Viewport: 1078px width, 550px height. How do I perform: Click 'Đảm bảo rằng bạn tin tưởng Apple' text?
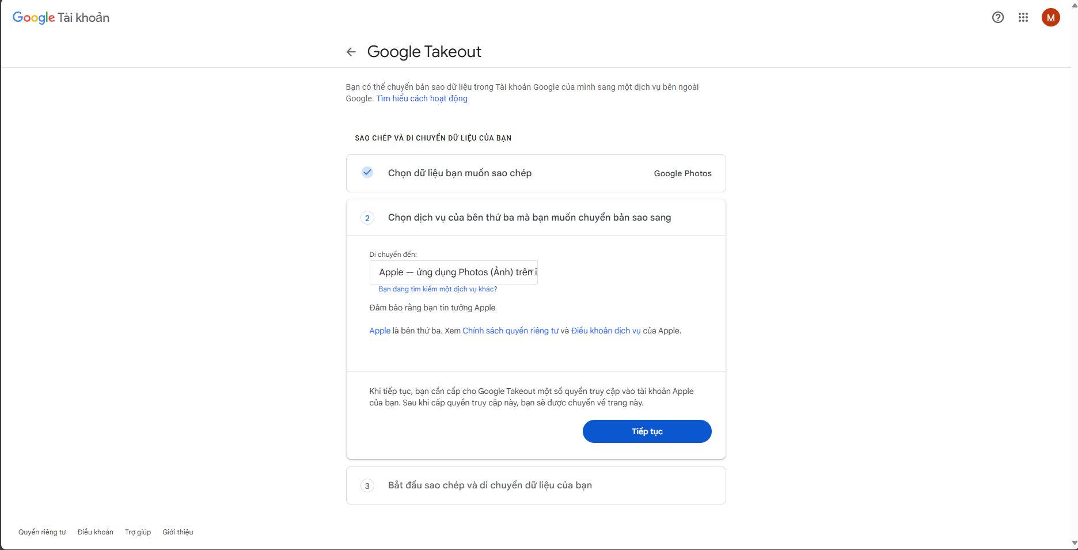[x=432, y=308]
